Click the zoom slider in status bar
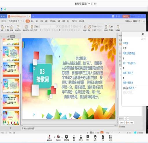Screen dimensions: 148x143 [119, 133]
